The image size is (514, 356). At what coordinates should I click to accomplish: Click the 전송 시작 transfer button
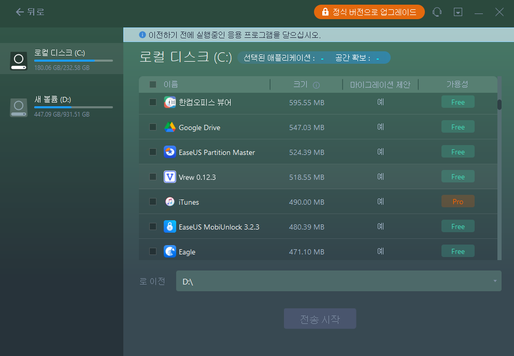pos(320,318)
